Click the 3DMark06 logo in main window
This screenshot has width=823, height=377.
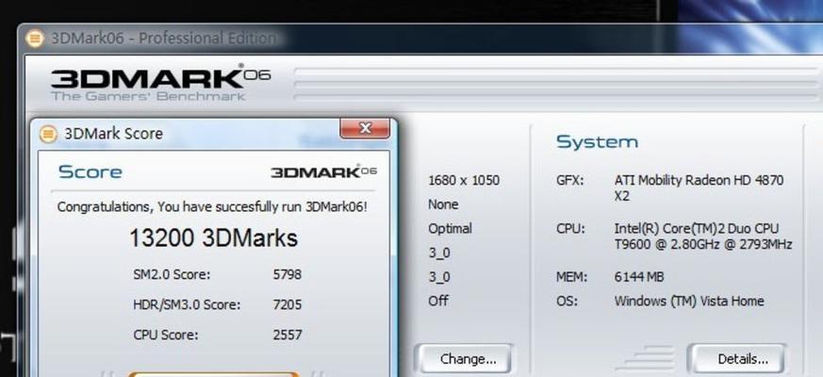click(160, 82)
